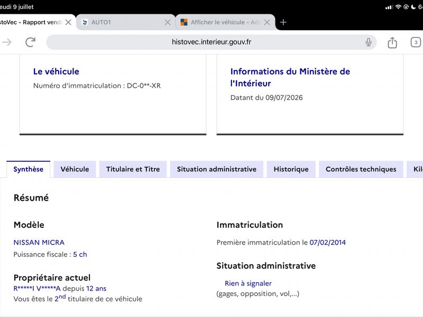The image size is (423, 317).
Task: Tap the forward navigation arrow
Action: [7, 42]
